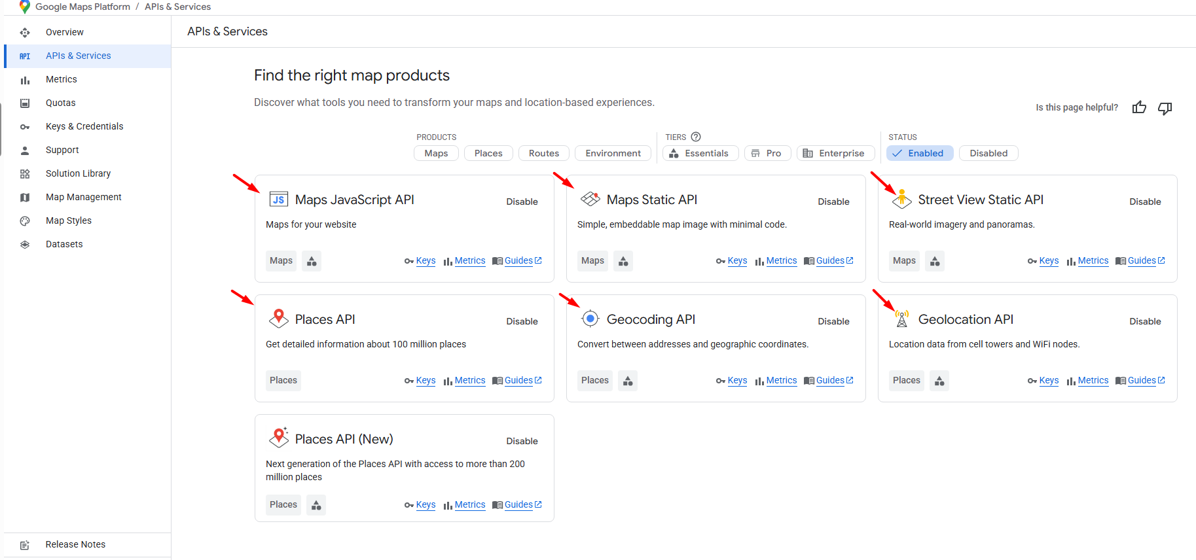1196x560 pixels.
Task: Click the thumbs up helpful icon
Action: click(1139, 108)
